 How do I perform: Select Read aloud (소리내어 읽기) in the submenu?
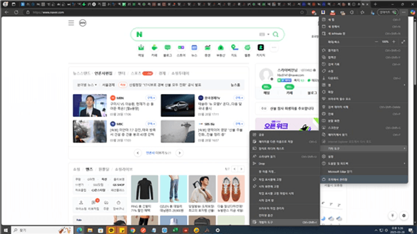(x=285, y=157)
